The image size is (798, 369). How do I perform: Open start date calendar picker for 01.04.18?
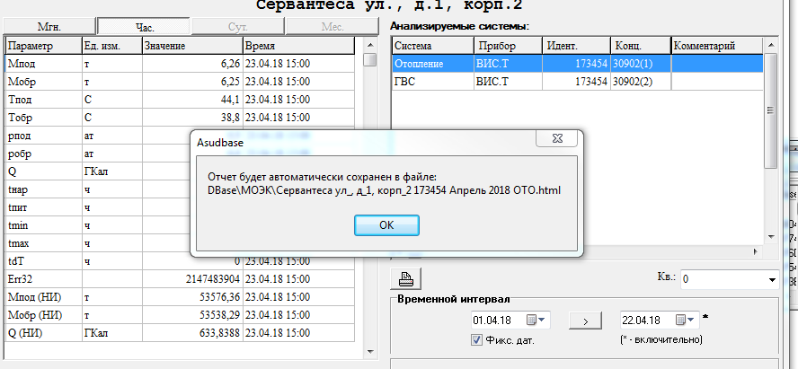tap(536, 320)
